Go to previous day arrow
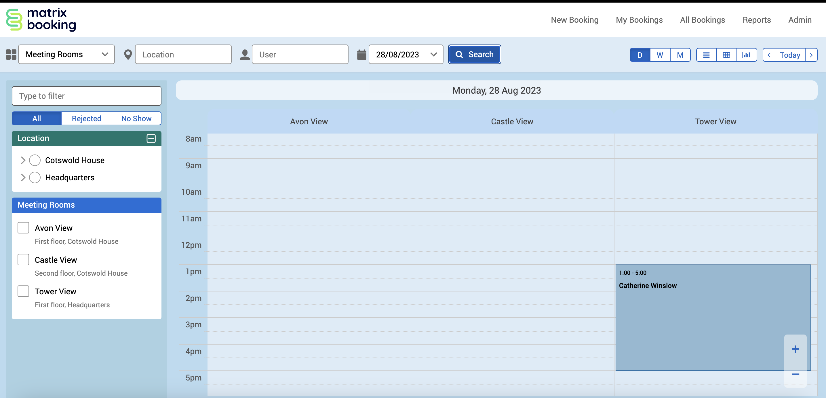The width and height of the screenshot is (826, 398). [x=769, y=55]
